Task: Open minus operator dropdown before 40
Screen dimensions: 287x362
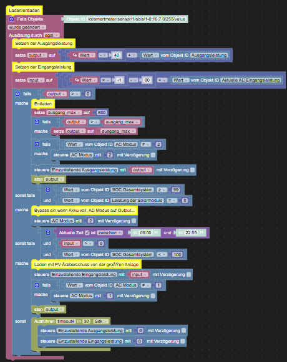Action: (103, 55)
